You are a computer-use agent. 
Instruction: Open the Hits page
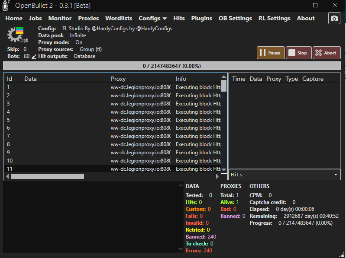[179, 18]
